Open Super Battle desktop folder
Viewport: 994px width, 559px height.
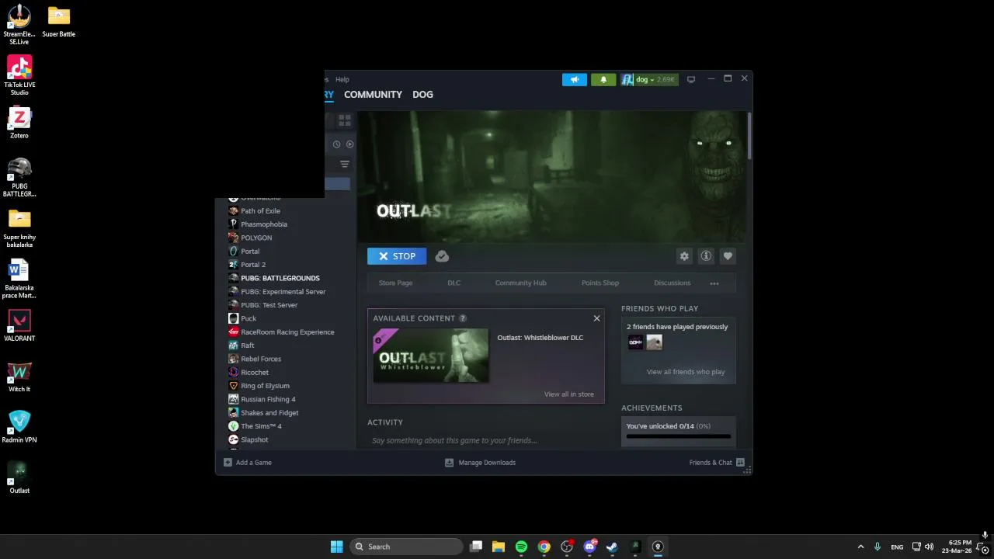(x=59, y=22)
